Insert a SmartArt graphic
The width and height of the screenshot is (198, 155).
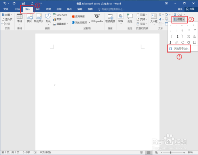pyautogui.click(x=60, y=15)
